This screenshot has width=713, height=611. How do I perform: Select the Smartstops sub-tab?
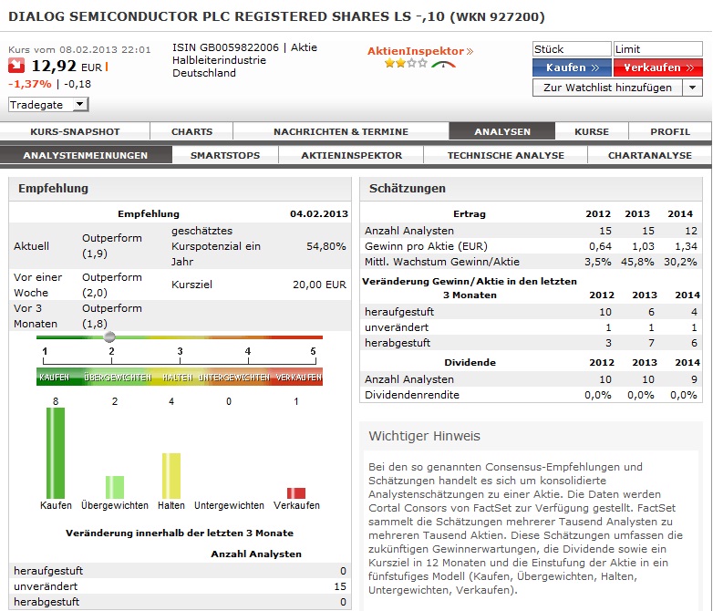[x=224, y=155]
